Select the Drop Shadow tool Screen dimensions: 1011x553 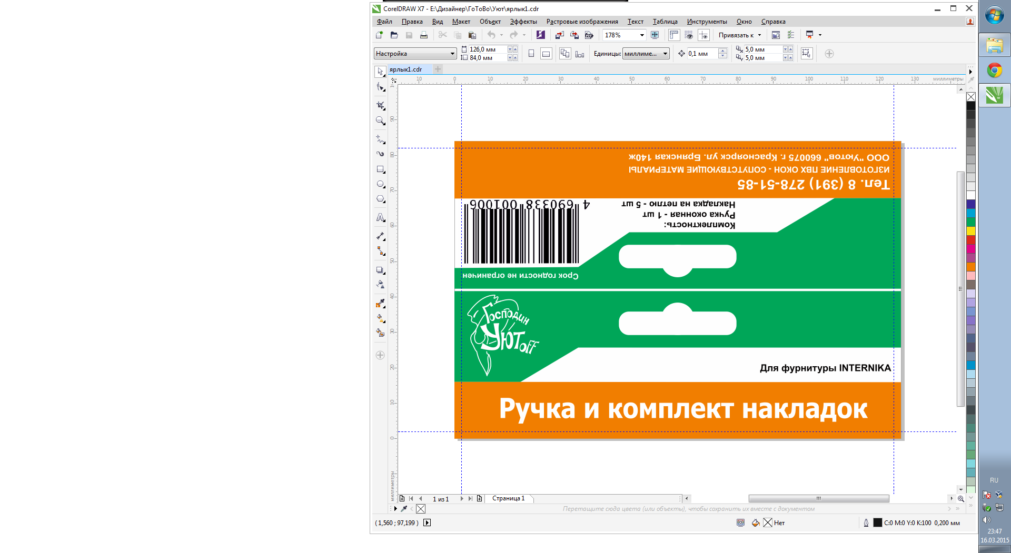point(380,270)
